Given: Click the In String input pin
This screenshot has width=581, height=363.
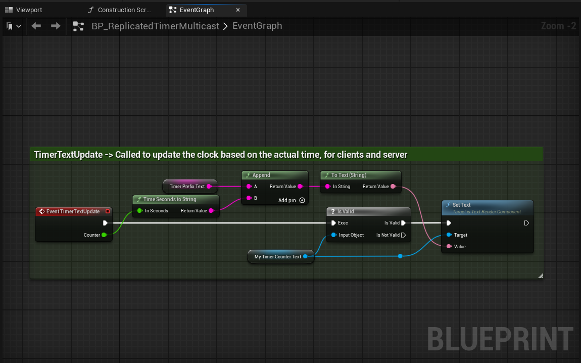Looking at the screenshot, I should (327, 186).
